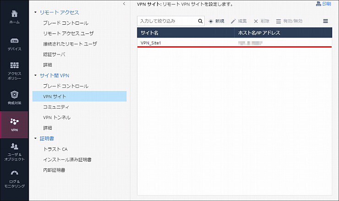Collapse the navigation pane with chevron
Image resolution: width=339 pixels, height=201 pixels.
124,4
